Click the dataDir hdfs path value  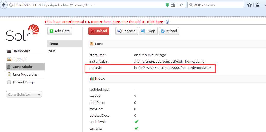tap(173, 68)
